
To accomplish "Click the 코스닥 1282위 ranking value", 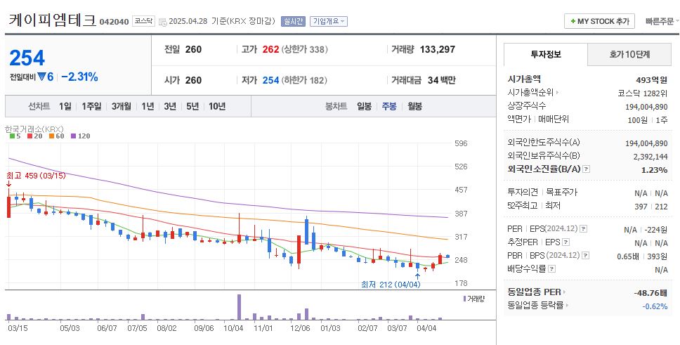I will pos(643,93).
